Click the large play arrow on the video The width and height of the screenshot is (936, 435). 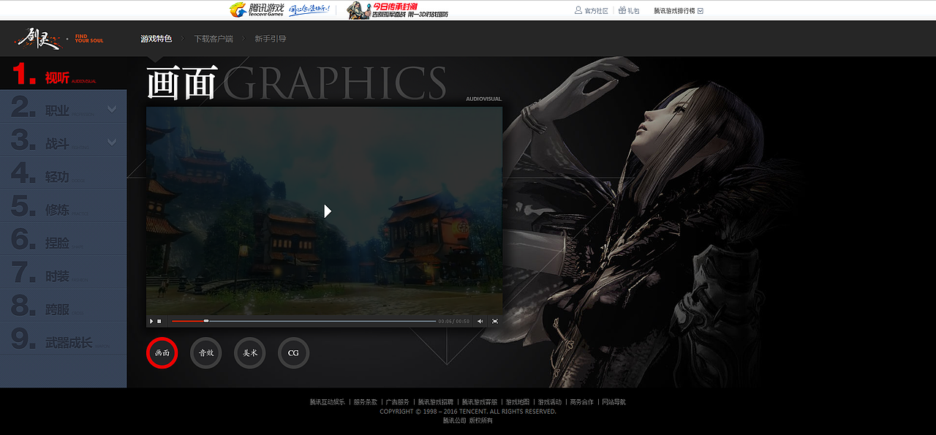tap(328, 211)
